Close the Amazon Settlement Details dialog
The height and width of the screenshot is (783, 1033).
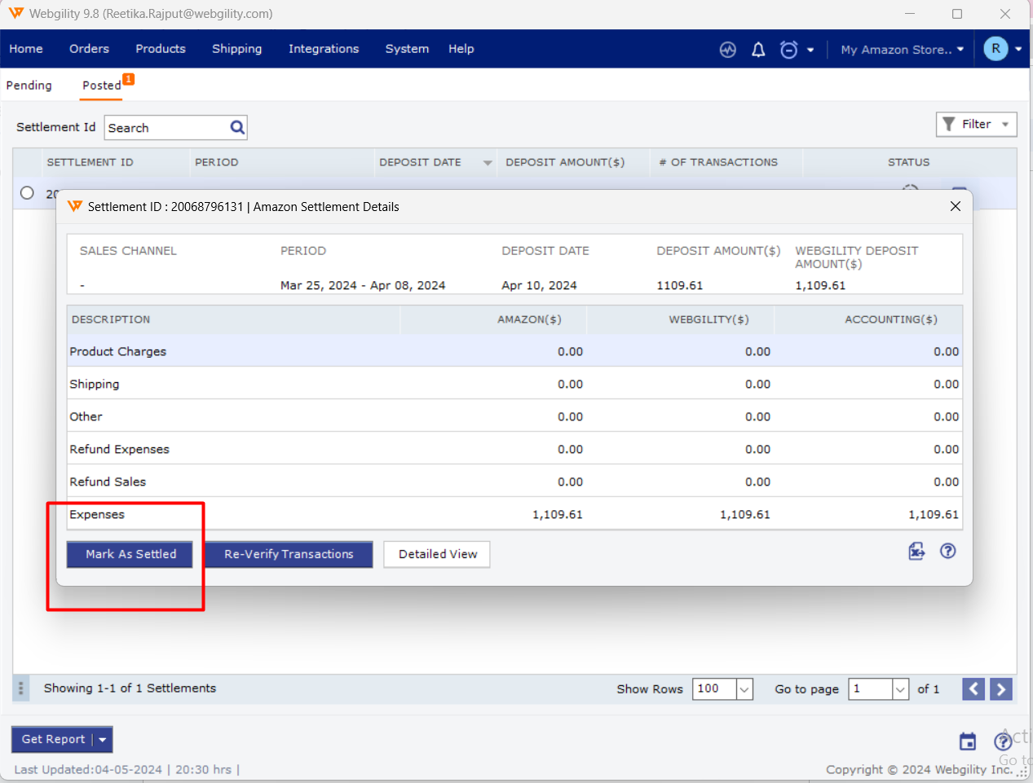coord(955,206)
